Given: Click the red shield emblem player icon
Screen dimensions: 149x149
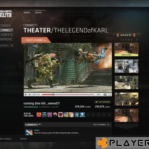Looking at the screenshot, I should (x=61, y=115).
